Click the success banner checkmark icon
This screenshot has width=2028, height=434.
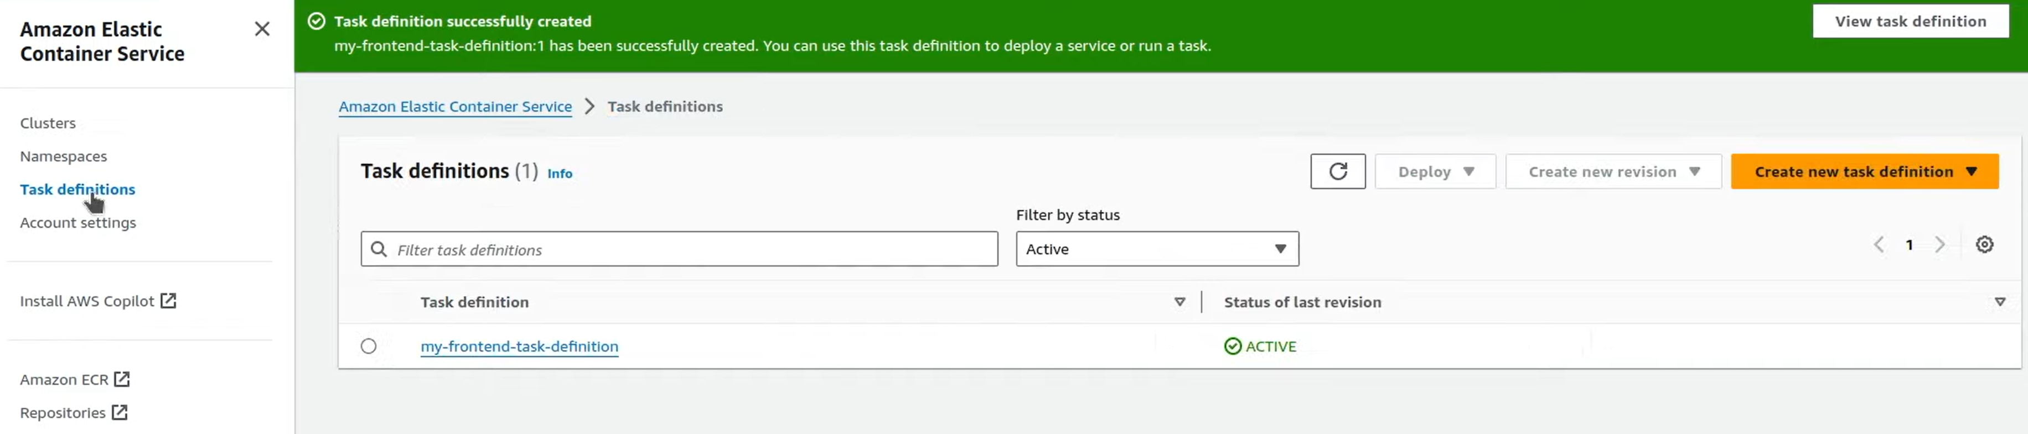[317, 21]
